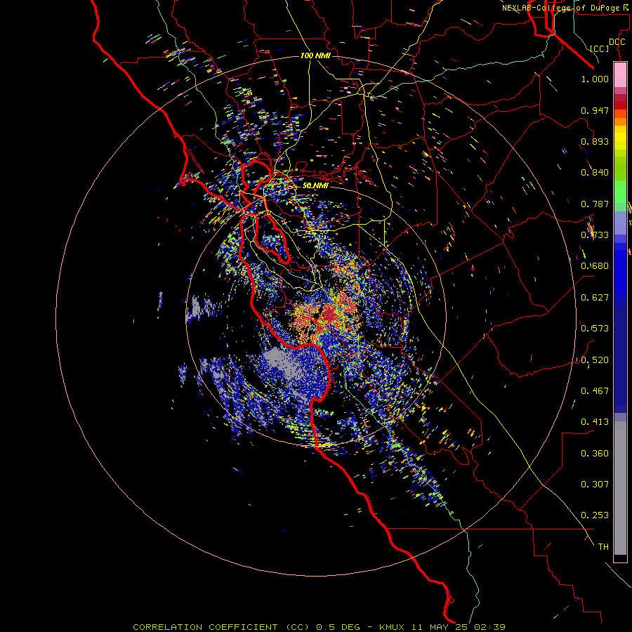This screenshot has height=632, width=632.
Task: Pick the bright green color bar segment
Action: (x=620, y=192)
